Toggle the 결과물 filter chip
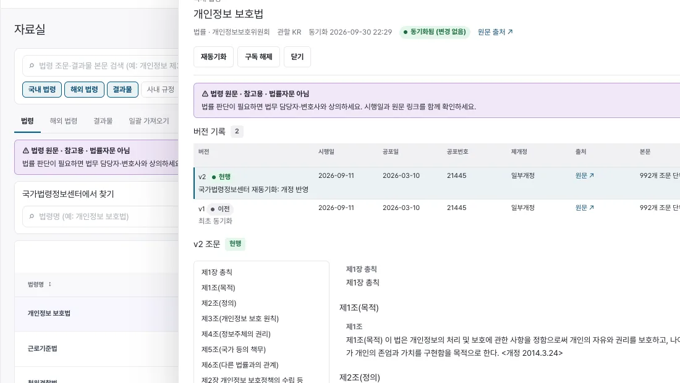Screen dimensions: 680x383 [x=122, y=89]
